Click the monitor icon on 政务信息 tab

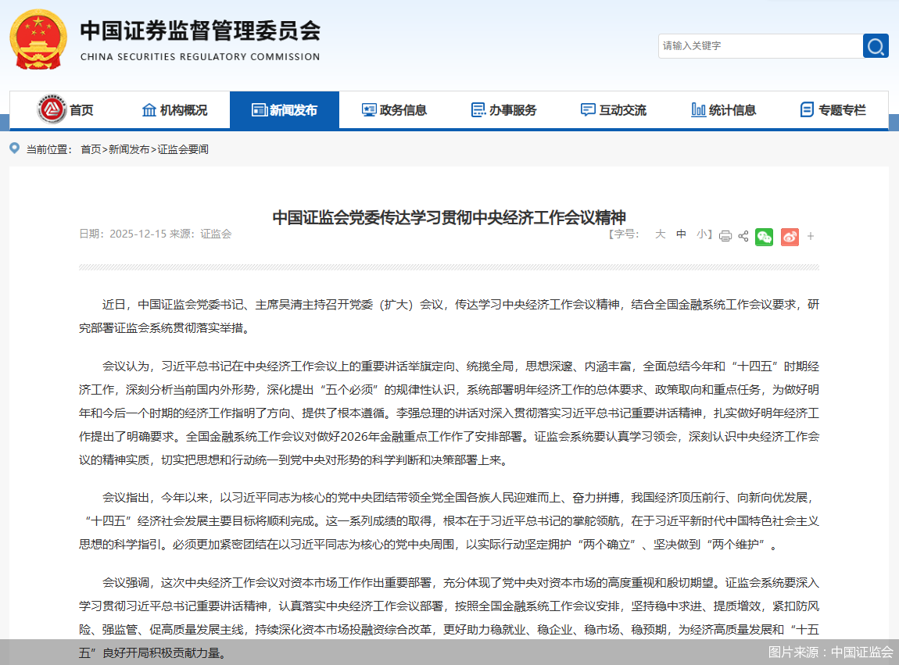pos(368,109)
